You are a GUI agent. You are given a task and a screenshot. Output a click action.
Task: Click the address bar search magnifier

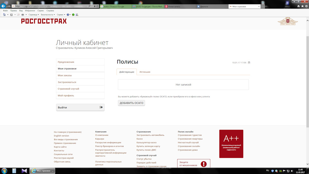click(89, 6)
